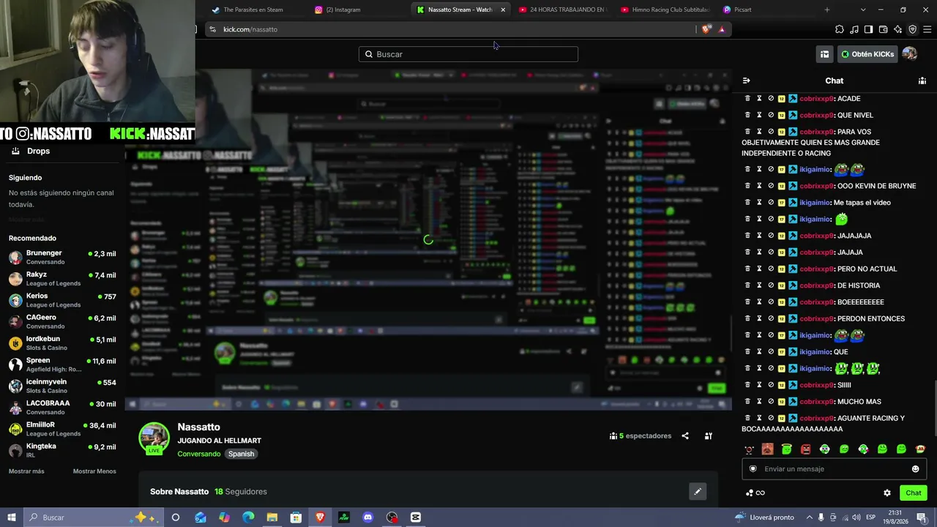The width and height of the screenshot is (937, 527).
Task: Open the Brave playlist music note icon
Action: (854, 29)
